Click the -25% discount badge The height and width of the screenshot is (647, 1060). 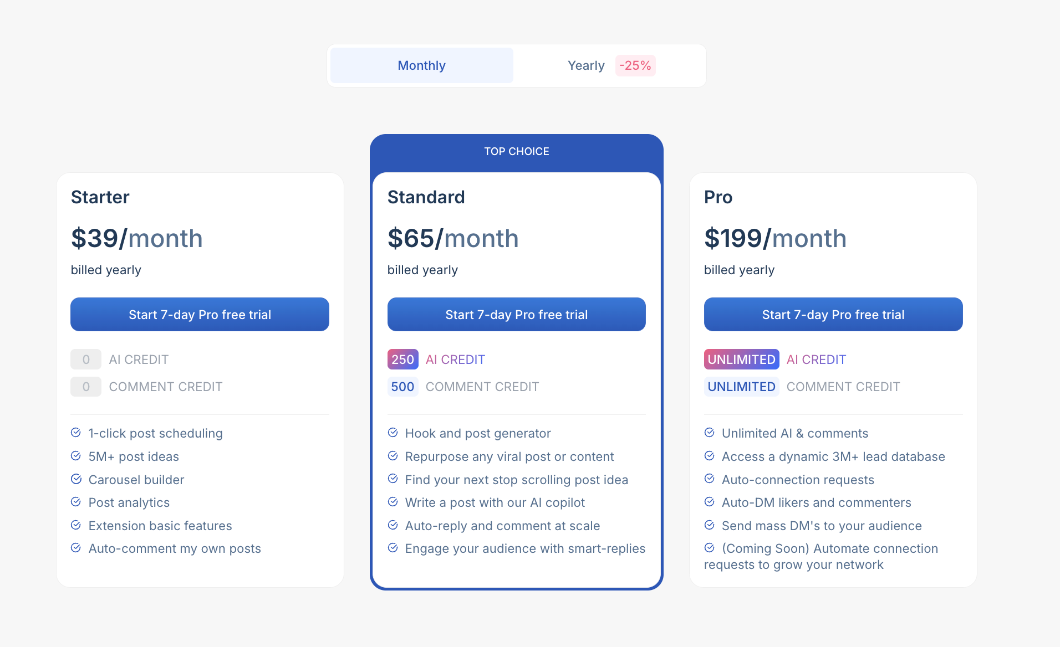tap(635, 65)
